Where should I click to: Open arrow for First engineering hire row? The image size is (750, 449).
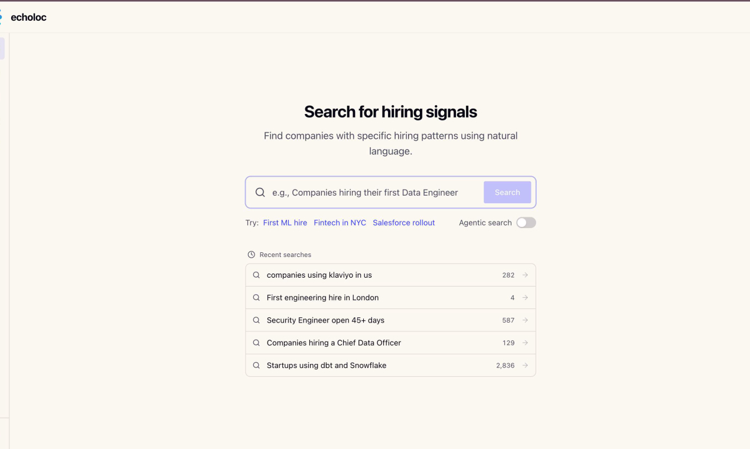click(x=525, y=298)
